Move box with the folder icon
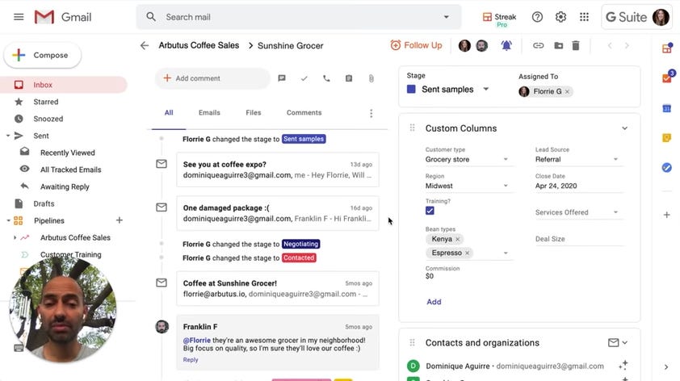 [559, 45]
